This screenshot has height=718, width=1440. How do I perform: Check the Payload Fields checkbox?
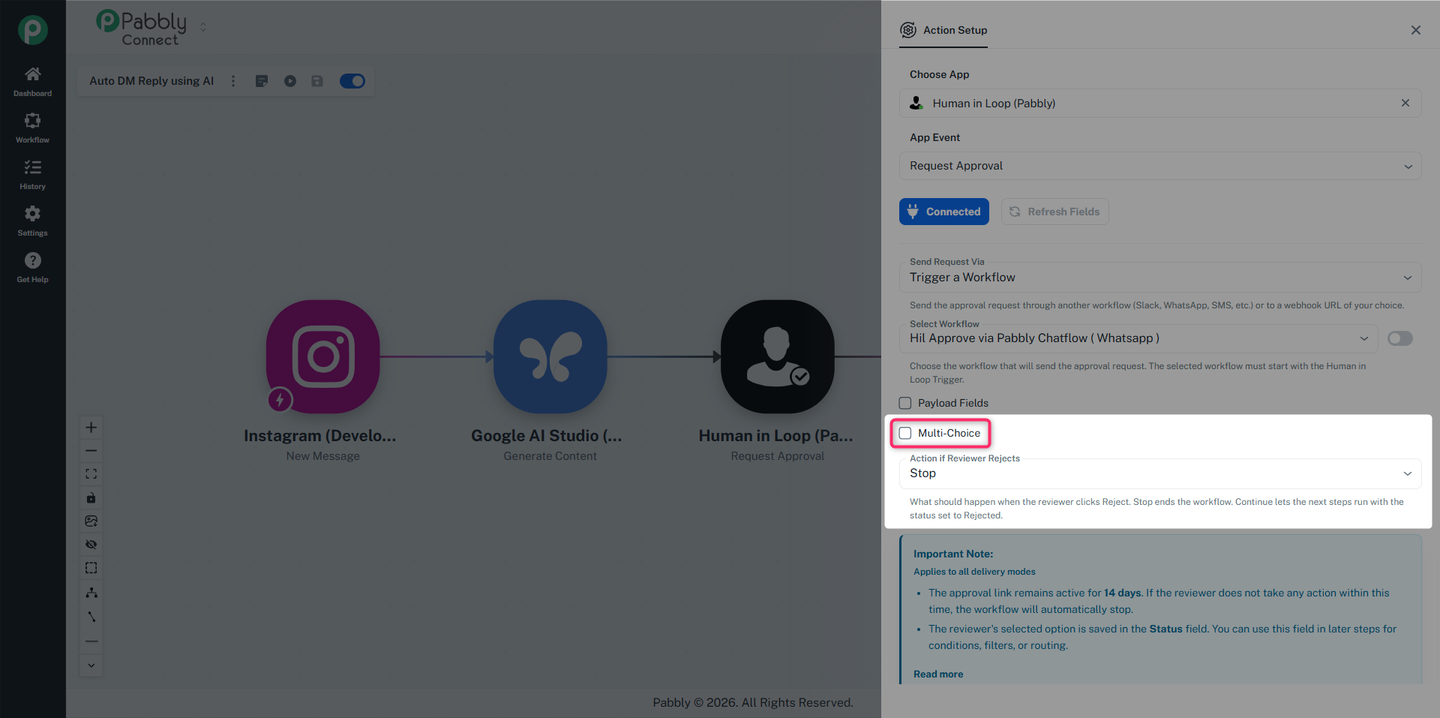[905, 403]
